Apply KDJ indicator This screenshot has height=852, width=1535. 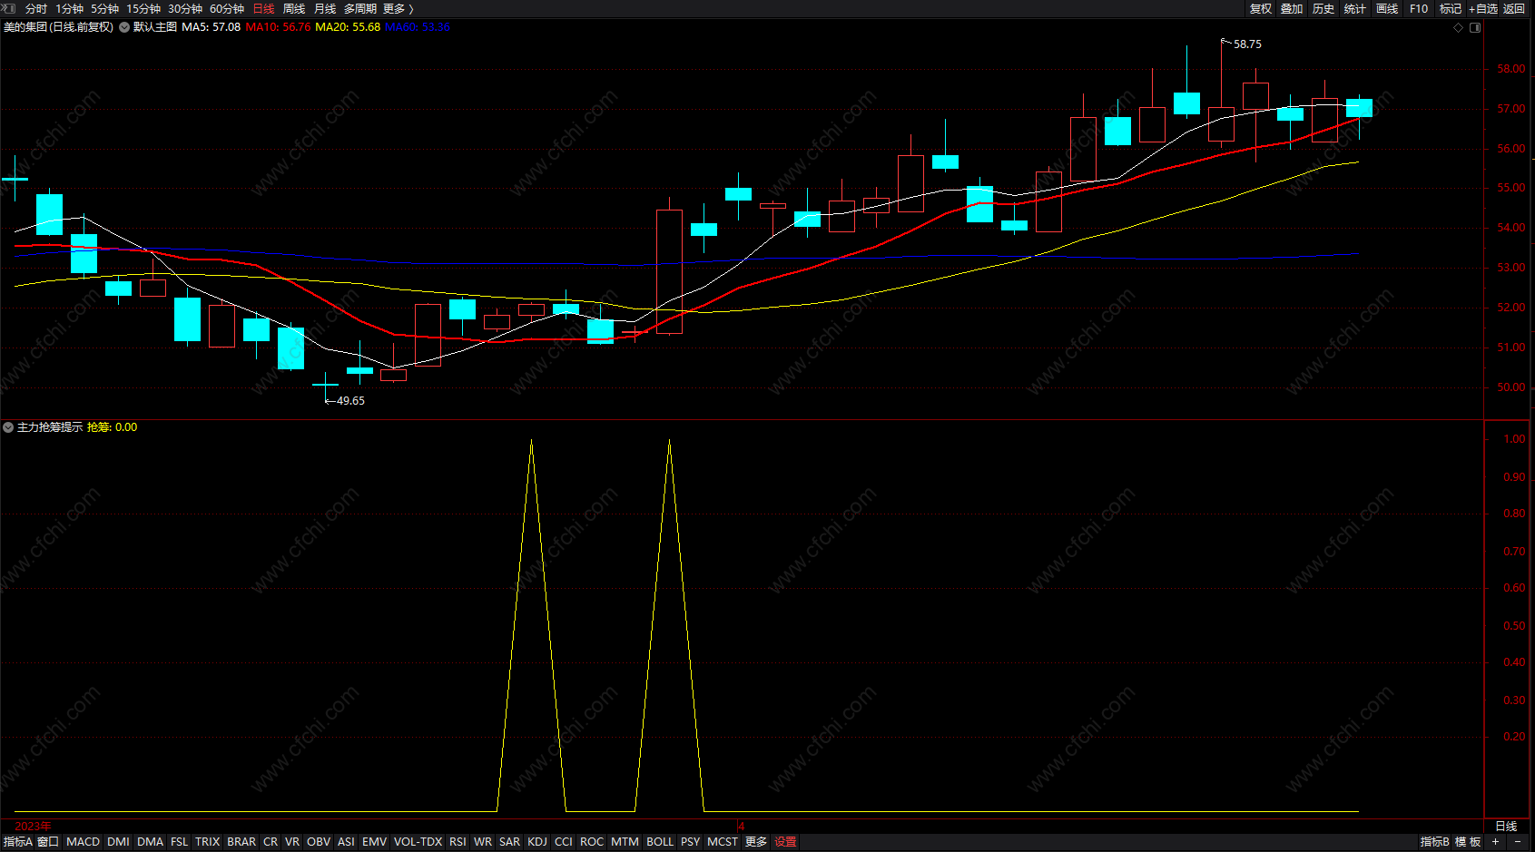click(537, 842)
